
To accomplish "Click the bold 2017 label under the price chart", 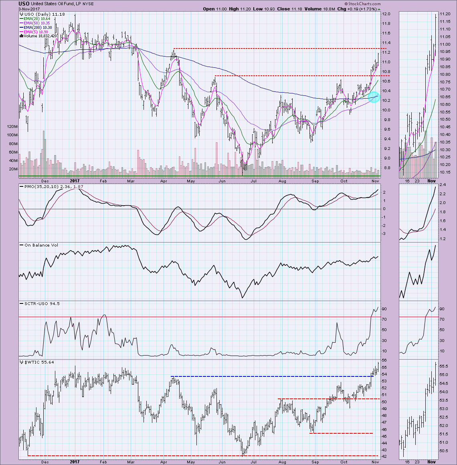I will 75,181.
